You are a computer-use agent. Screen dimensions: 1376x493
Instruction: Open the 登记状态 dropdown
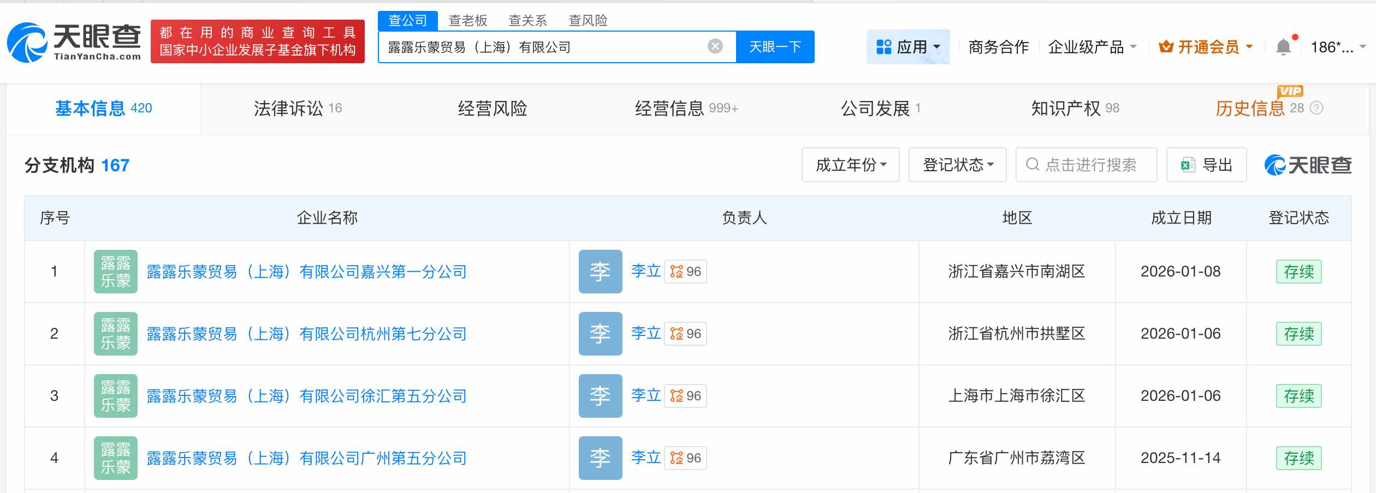[958, 165]
